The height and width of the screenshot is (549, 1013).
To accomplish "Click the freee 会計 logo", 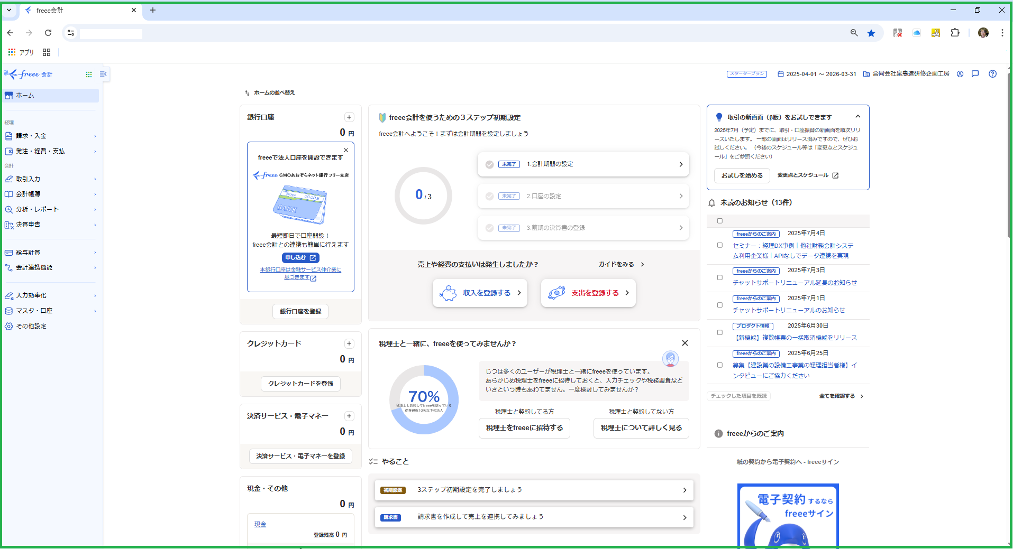I will pyautogui.click(x=29, y=75).
